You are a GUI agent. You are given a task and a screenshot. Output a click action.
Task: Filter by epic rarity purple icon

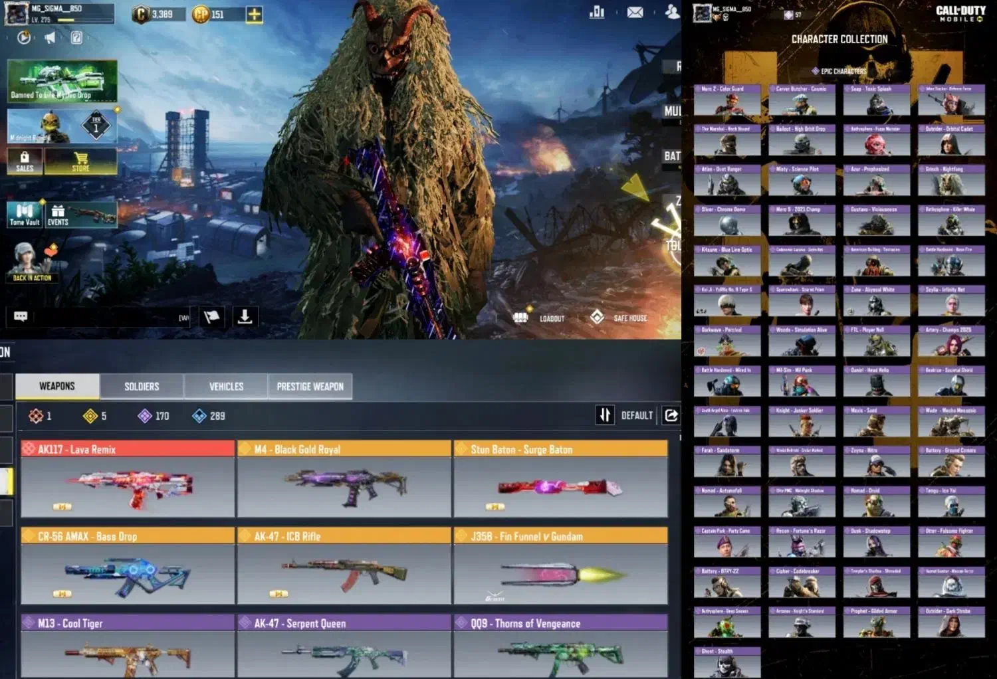(145, 416)
